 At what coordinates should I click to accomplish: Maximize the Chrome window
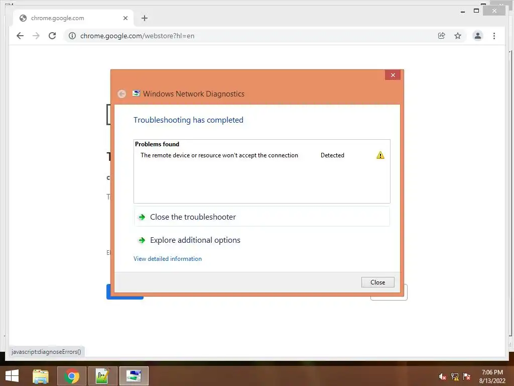pos(476,11)
